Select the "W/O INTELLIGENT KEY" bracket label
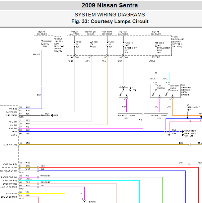This screenshot has width=202, height=203. 126,117
